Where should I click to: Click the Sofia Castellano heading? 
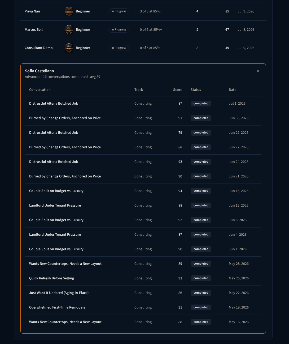point(40,71)
